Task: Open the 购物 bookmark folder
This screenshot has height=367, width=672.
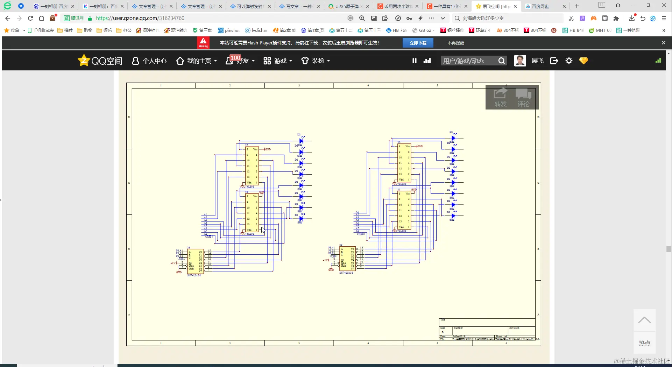Action: click(85, 30)
